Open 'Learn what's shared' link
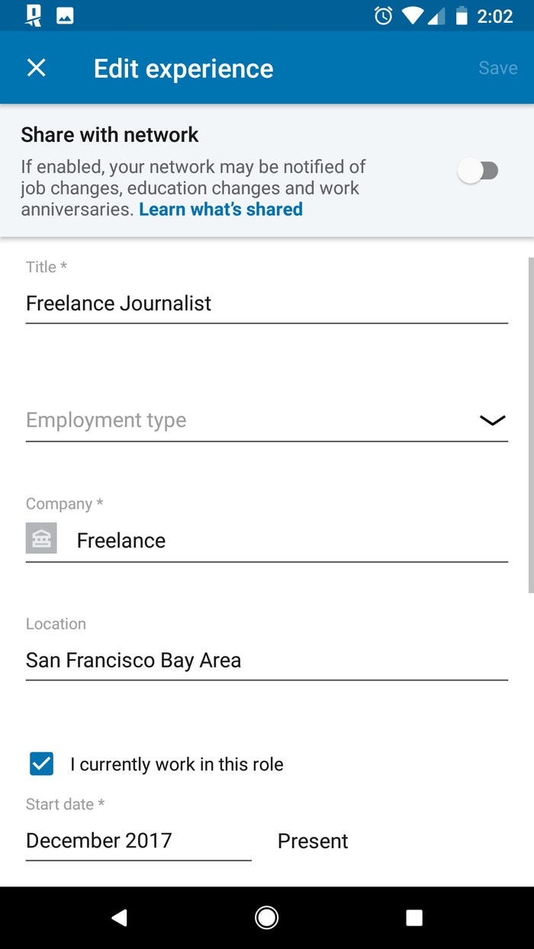 (220, 209)
